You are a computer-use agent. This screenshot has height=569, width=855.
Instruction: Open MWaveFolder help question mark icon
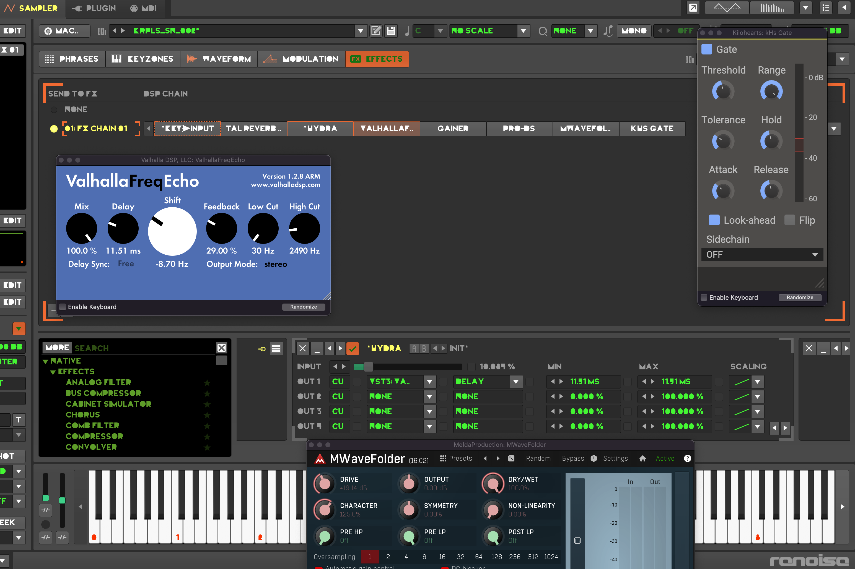tap(687, 458)
